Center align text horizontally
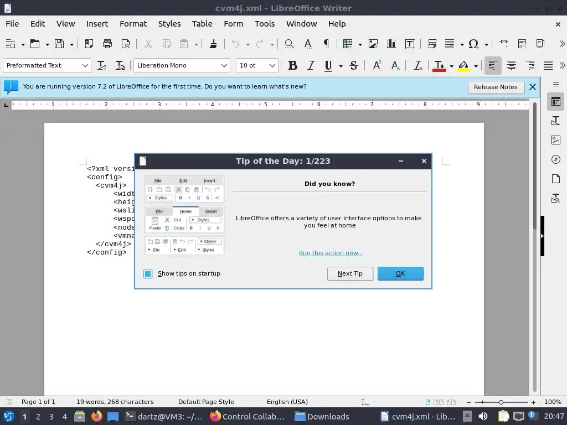This screenshot has width=567, height=425. coord(511,65)
